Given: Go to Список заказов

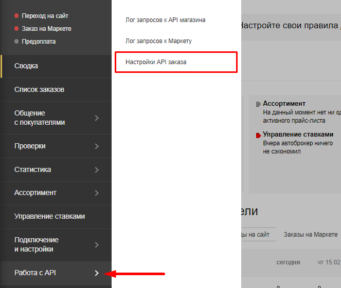Looking at the screenshot, I should click(x=40, y=90).
